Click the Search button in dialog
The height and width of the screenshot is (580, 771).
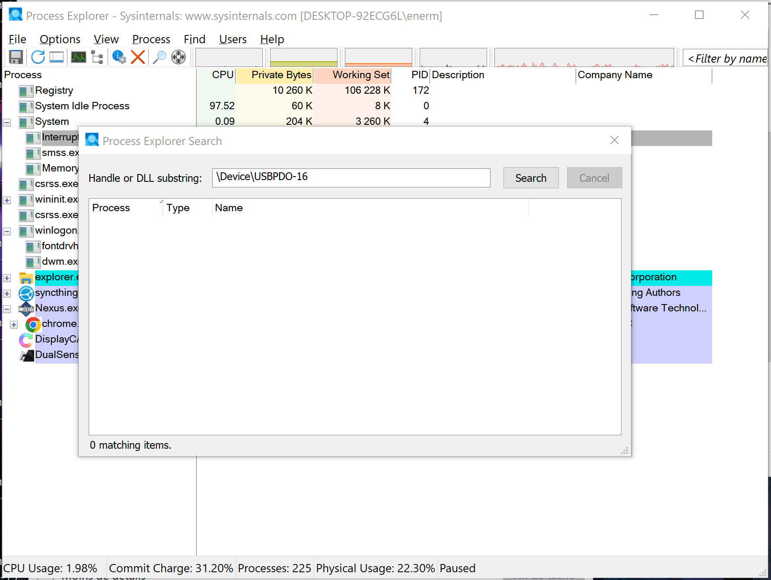(531, 178)
